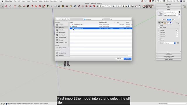Image resolution: width=187 pixels, height=105 pixels.
Task: Select the Text label tool
Action: click(55, 6)
